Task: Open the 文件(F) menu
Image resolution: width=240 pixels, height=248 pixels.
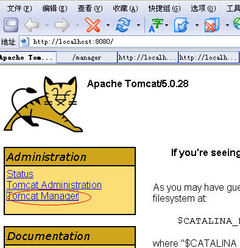Action: point(19,9)
